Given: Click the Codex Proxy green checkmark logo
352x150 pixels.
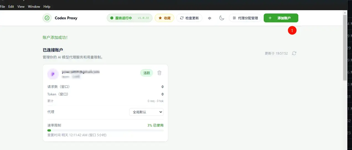Looking at the screenshot, I should 47,18.
